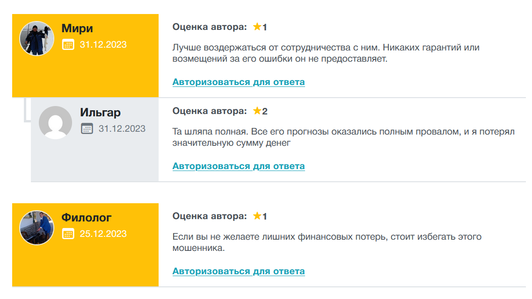Click the calendar icon next to Мири's date
This screenshot has width=532, height=299.
click(x=69, y=45)
